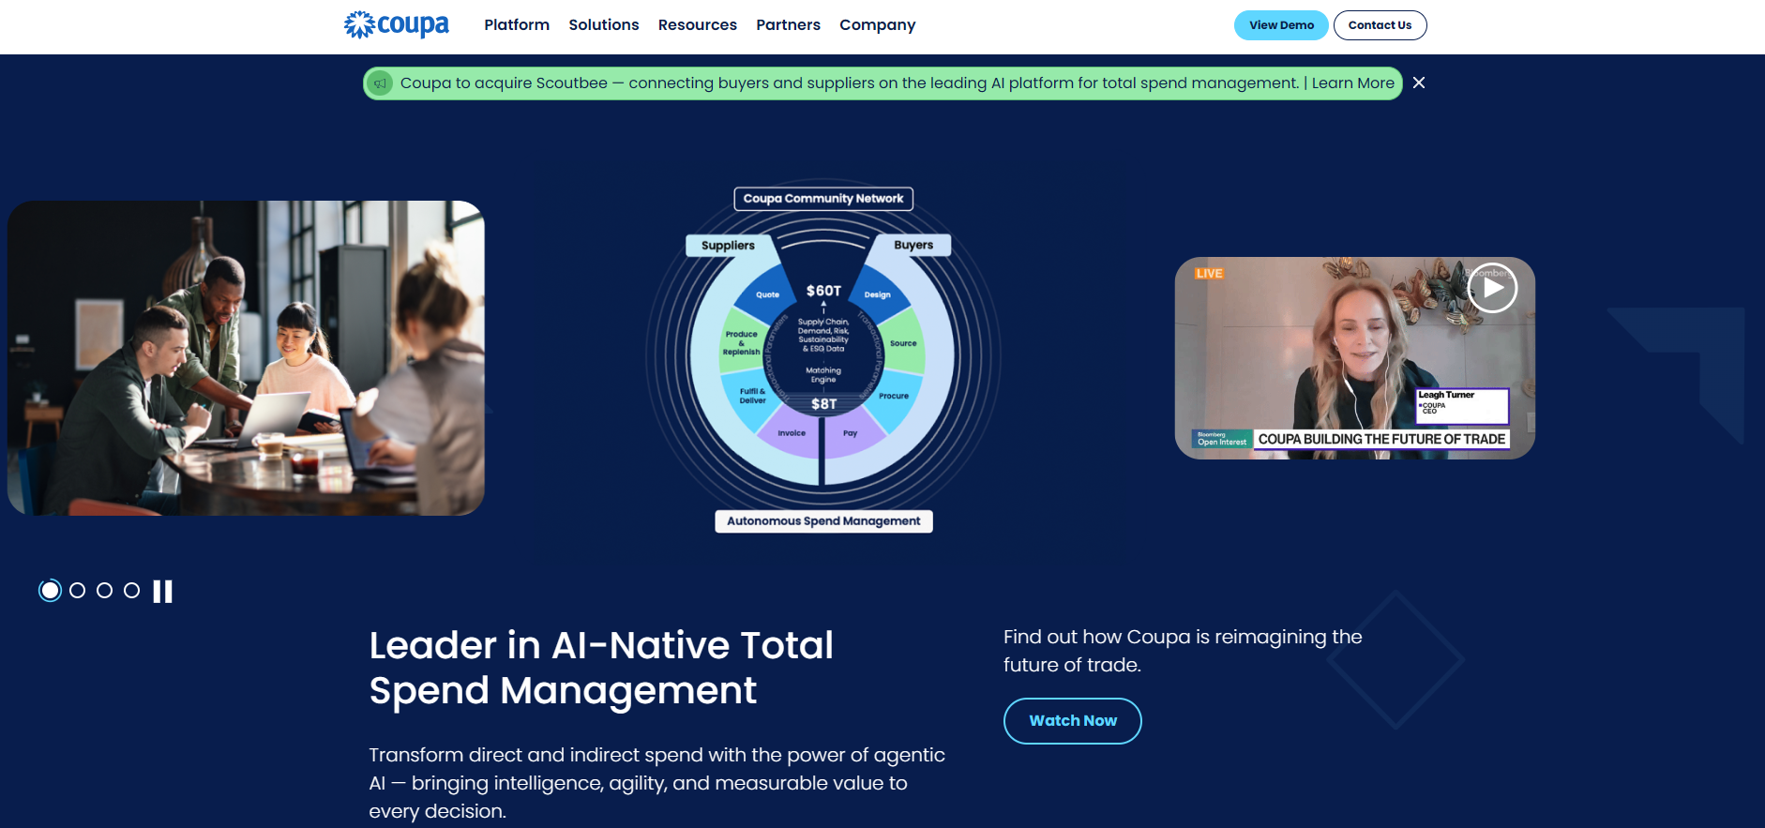
Task: Click the 'Find out how Coupa' text
Action: (1183, 651)
